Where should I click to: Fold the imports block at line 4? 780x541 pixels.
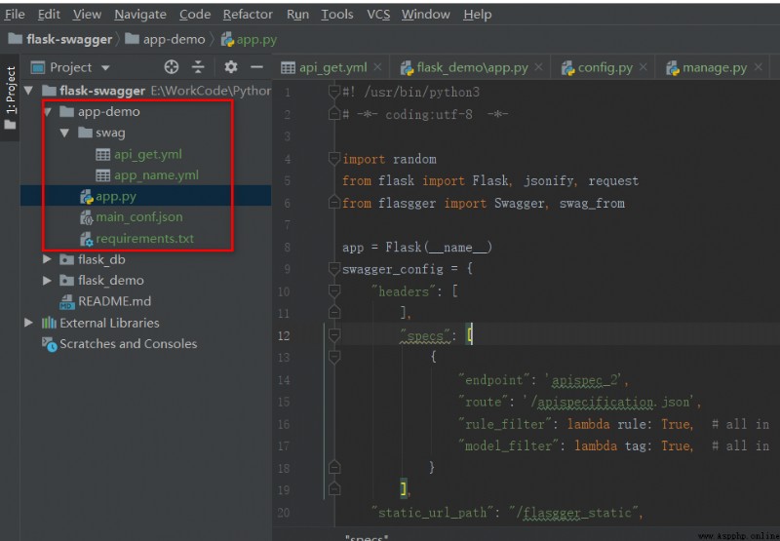(333, 159)
